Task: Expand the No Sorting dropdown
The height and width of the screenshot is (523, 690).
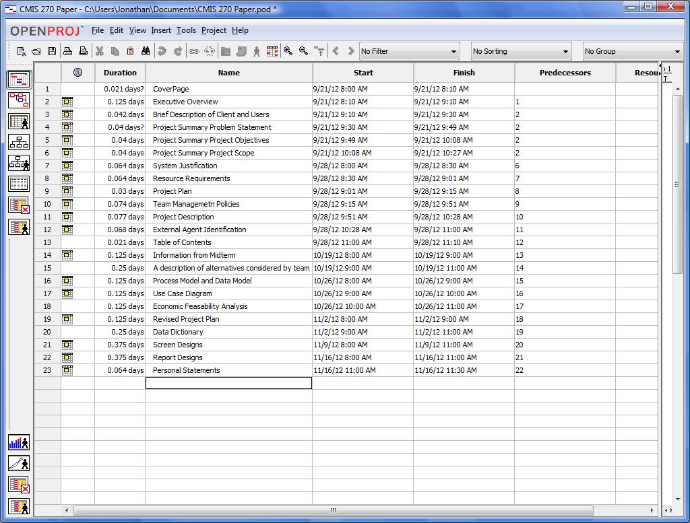Action: 520,51
